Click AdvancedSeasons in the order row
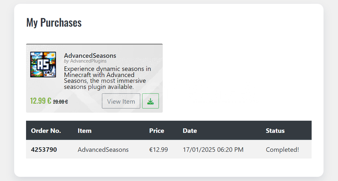This screenshot has width=338, height=181. tap(103, 150)
